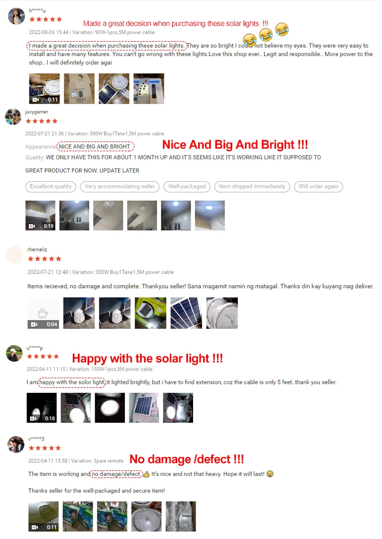382x539 pixels.
Task: Play juvygarner's 0:19 review video
Action: pos(40,215)
